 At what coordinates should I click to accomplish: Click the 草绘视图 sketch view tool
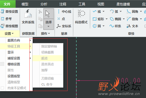[9, 26]
